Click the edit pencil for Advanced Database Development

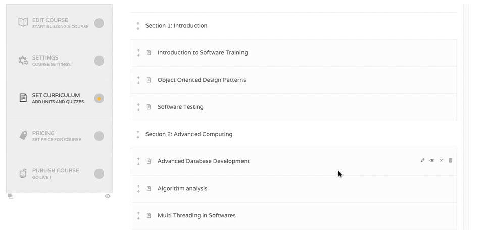coord(422,161)
